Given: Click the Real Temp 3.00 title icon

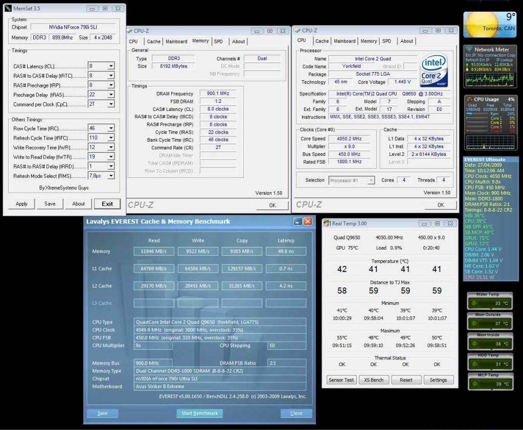Looking at the screenshot, I should coord(327,223).
